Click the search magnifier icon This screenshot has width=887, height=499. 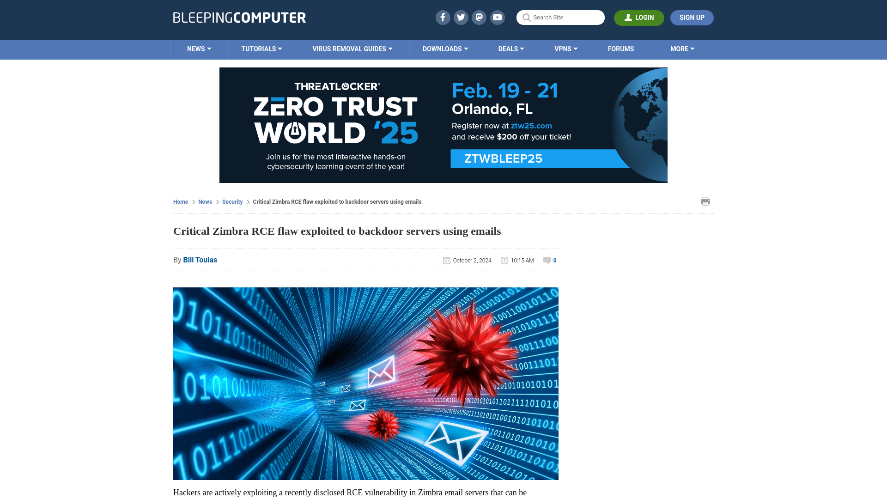(526, 17)
